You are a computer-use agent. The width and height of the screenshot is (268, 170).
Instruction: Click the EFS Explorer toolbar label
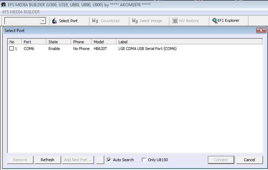228,20
